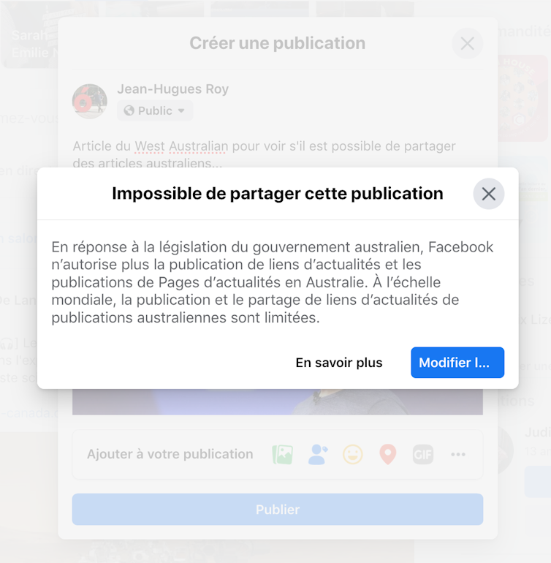Click the Publier button
Viewport: 551px width, 563px height.
tap(278, 509)
